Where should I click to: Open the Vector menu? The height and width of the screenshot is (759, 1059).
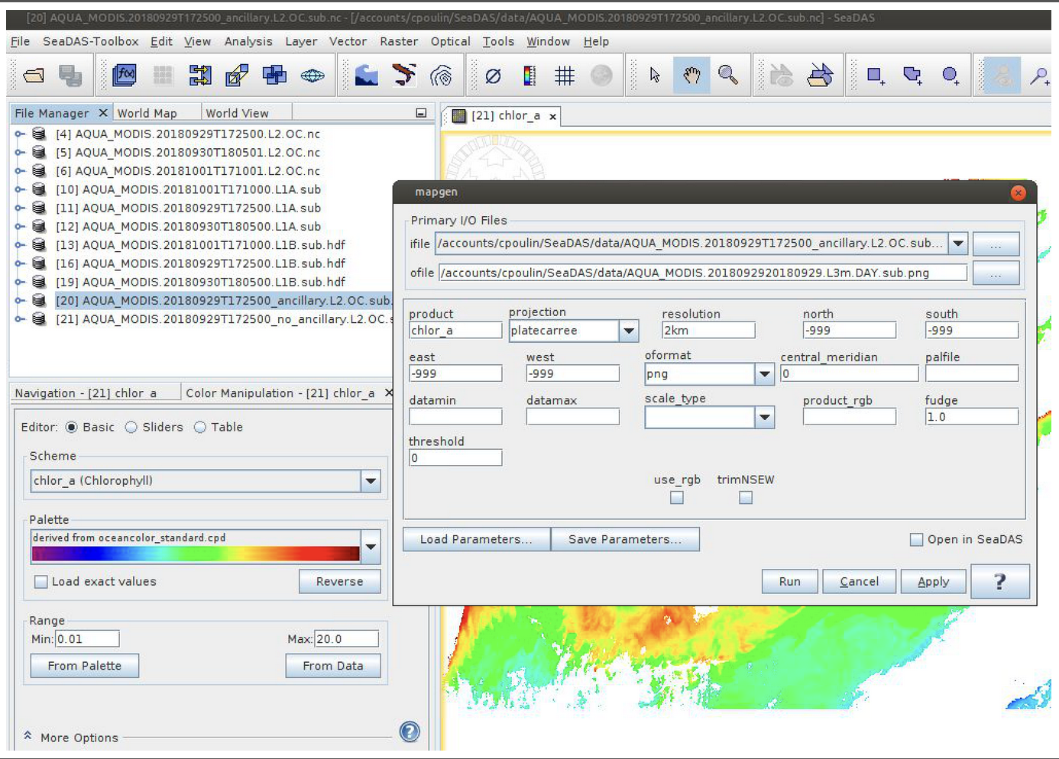tap(348, 41)
